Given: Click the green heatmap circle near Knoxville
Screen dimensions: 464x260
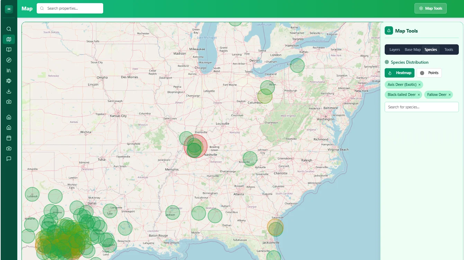Looking at the screenshot, I should (250, 159).
